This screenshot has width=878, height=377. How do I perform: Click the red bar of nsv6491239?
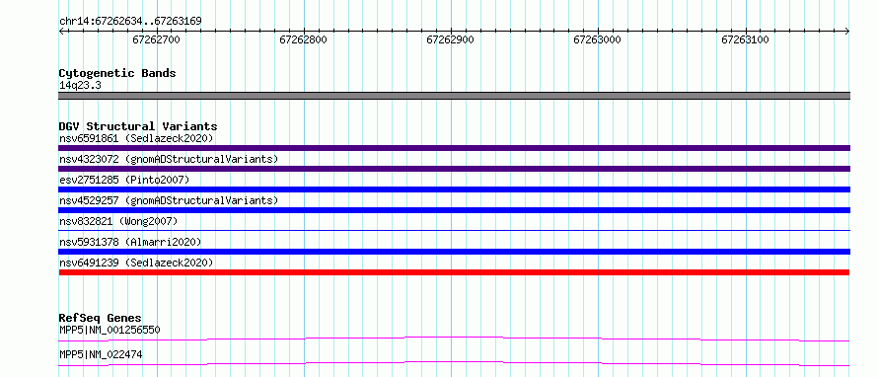(x=454, y=272)
